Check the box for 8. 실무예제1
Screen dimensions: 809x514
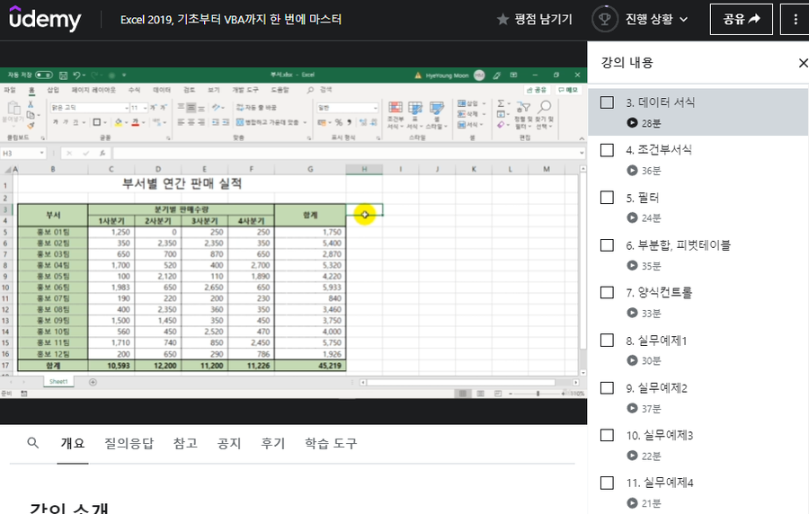pyautogui.click(x=608, y=341)
